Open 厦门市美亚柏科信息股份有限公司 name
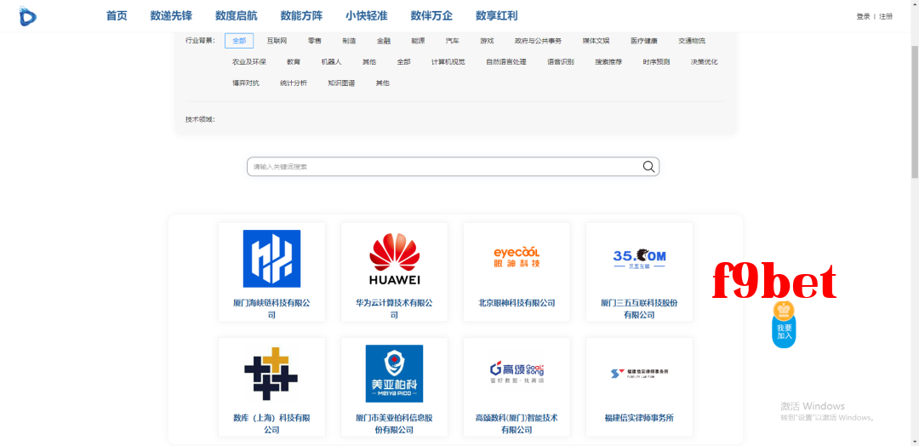Viewport: 919px width, 446px height. click(x=394, y=424)
